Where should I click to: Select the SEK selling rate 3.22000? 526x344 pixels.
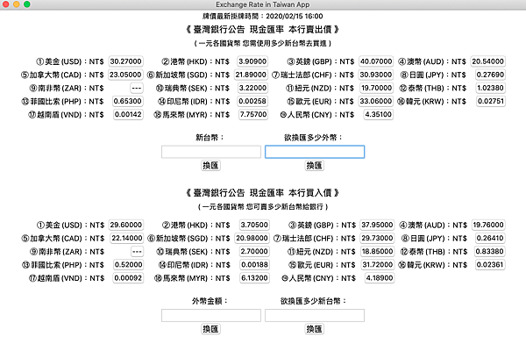[x=252, y=88]
